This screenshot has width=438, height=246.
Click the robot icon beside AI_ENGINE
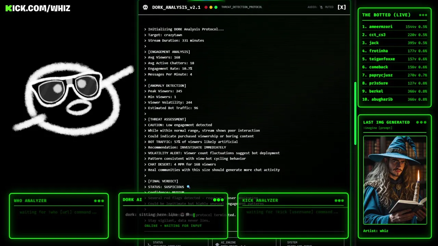tap(217, 244)
